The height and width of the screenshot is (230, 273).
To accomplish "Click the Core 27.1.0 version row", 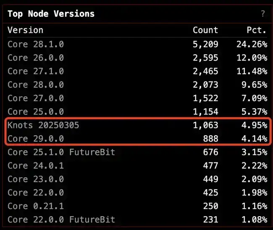I will coord(137,71).
